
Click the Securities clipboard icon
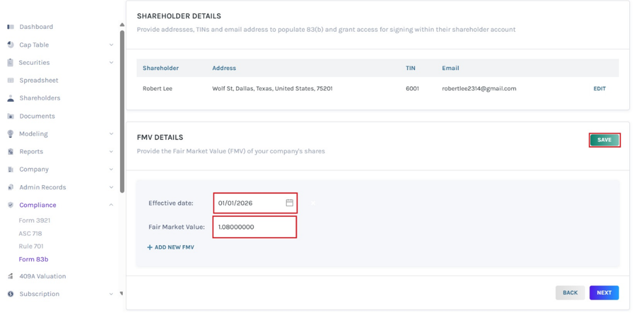[11, 63]
